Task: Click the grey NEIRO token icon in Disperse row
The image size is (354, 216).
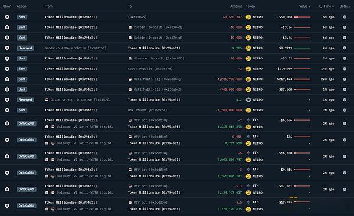Action: (x=248, y=100)
